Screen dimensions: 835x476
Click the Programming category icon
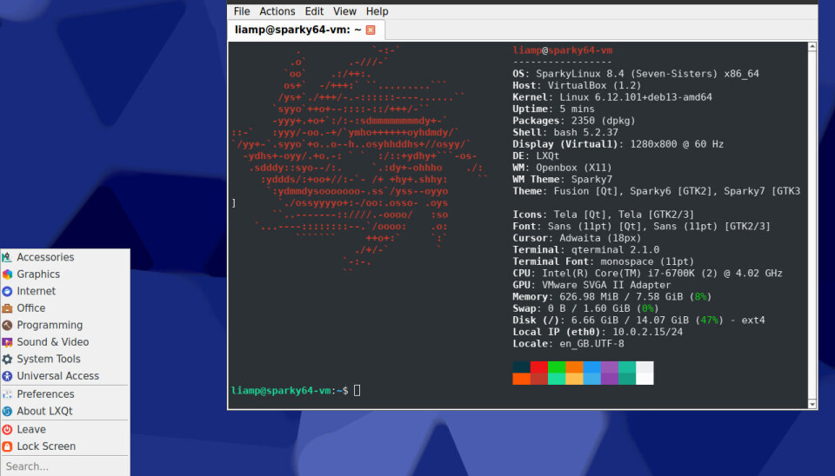point(7,326)
